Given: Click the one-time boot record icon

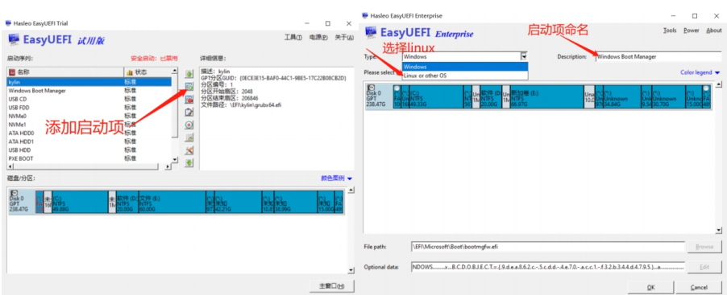Looking at the screenshot, I should tap(189, 125).
